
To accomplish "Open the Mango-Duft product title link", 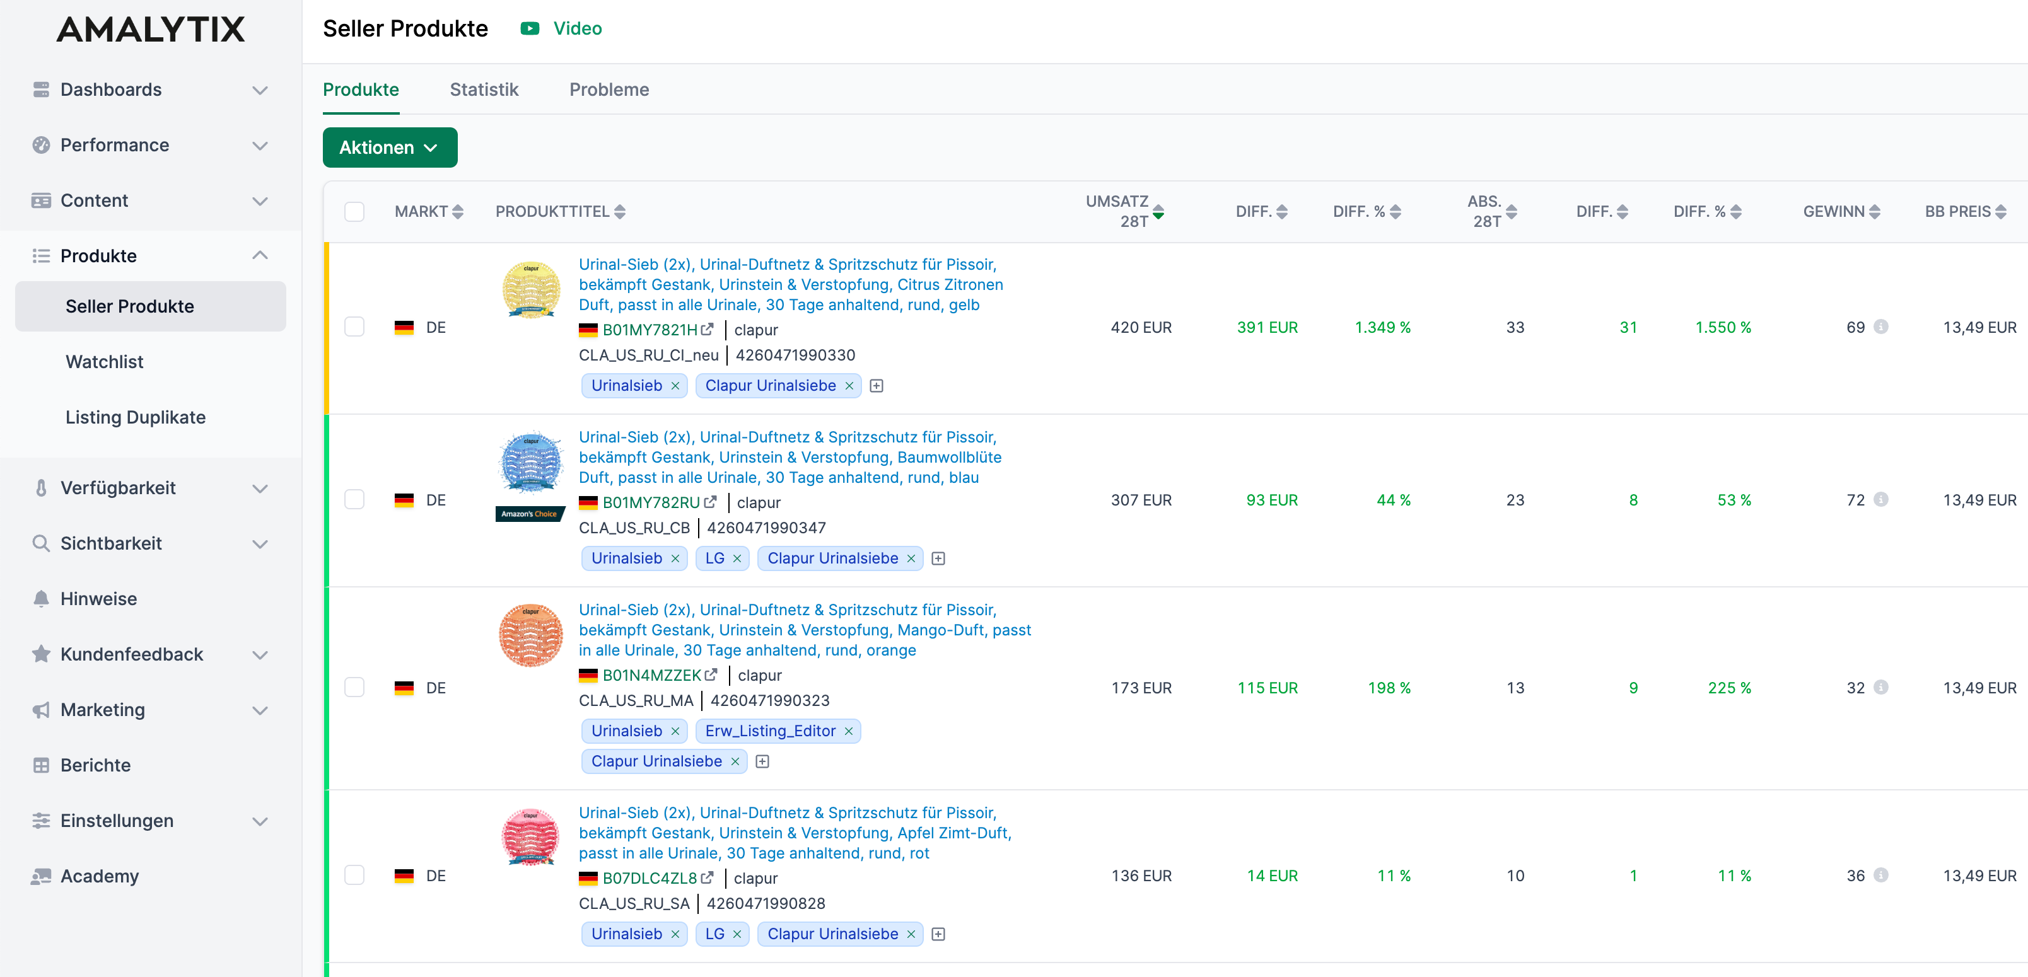I will [804, 629].
